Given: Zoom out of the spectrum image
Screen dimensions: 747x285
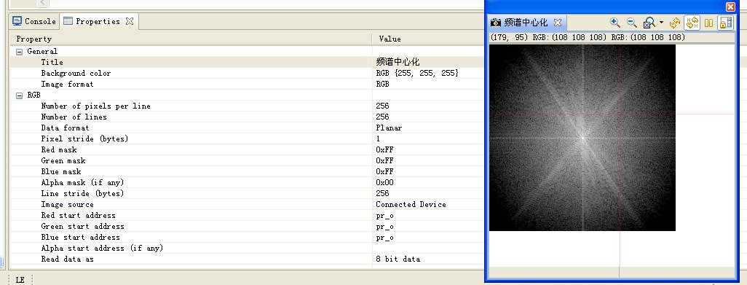Looking at the screenshot, I should pyautogui.click(x=632, y=23).
